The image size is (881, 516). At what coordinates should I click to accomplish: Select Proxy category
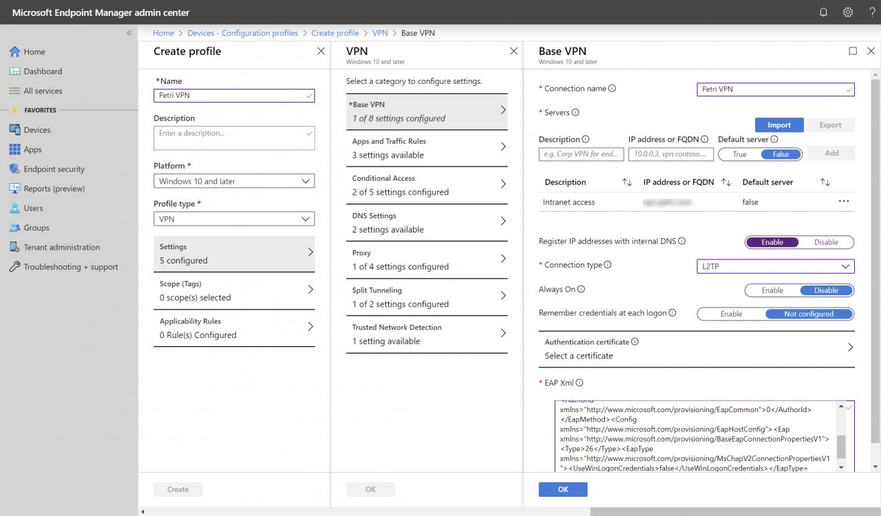(x=427, y=259)
